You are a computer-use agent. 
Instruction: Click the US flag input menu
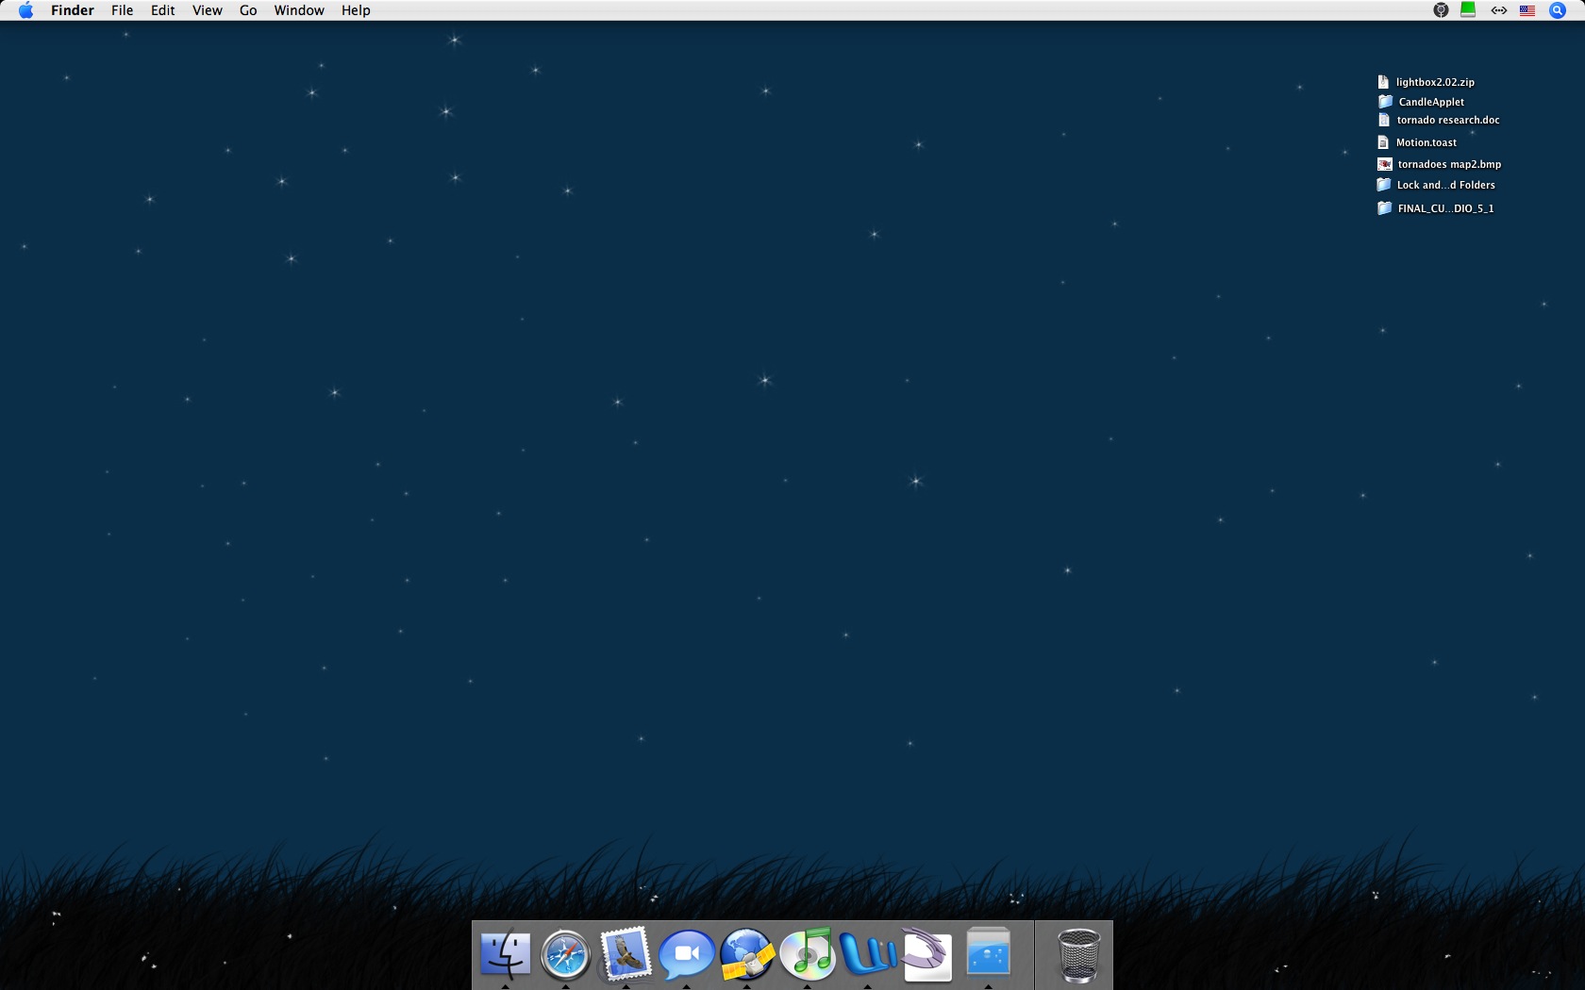click(1527, 10)
